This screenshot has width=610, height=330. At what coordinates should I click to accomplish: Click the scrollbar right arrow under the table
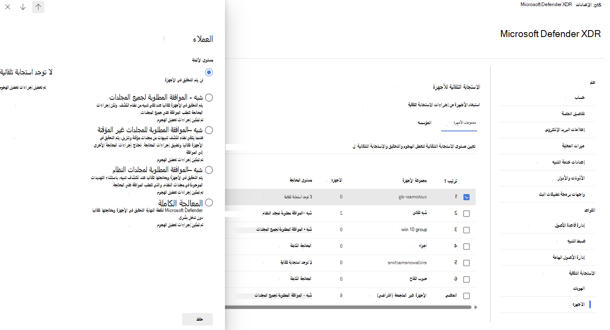[476, 307]
